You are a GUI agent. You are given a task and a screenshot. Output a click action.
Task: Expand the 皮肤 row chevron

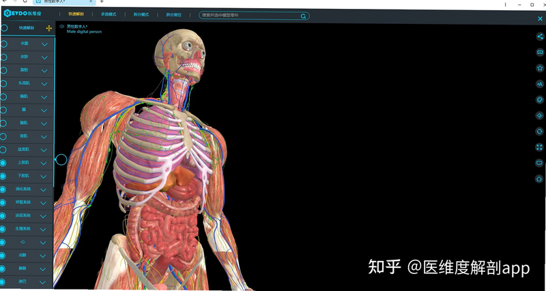[x=44, y=58]
